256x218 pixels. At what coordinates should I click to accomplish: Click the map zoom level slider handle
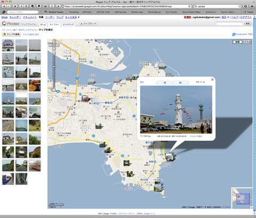[54, 67]
